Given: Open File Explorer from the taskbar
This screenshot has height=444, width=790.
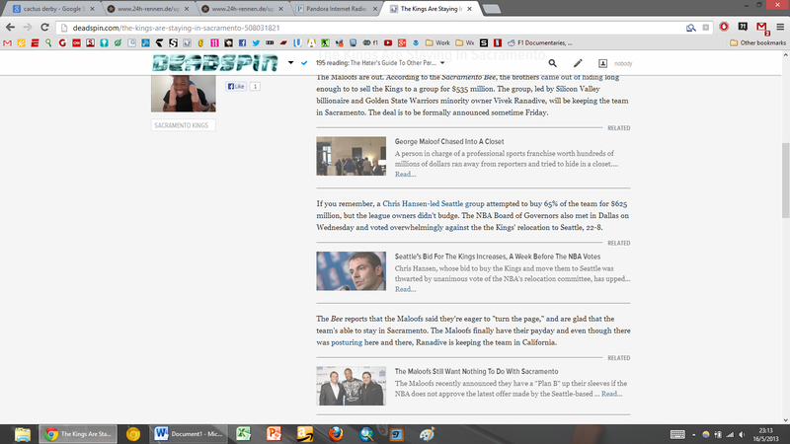Looking at the screenshot, I should pyautogui.click(x=22, y=434).
